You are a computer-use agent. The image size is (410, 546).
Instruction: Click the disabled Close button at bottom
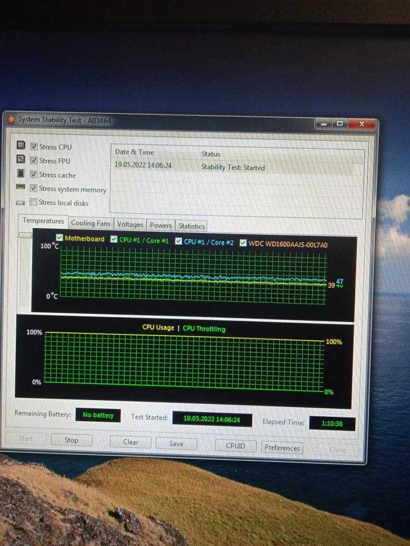point(337,449)
